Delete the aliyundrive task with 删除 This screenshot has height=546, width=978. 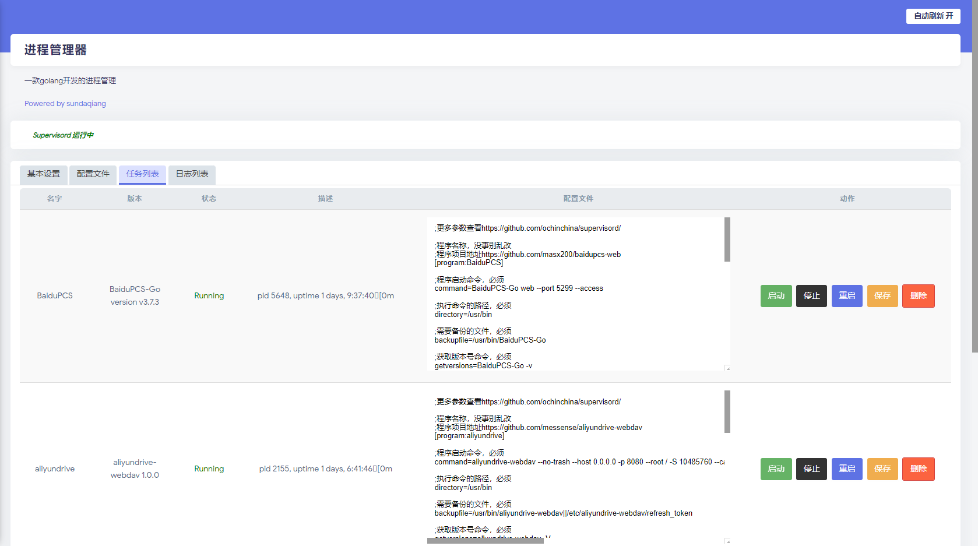[919, 469]
